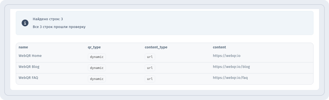
Task: Click dynamic badge in WebQR FAQ row
Action: point(97,79)
